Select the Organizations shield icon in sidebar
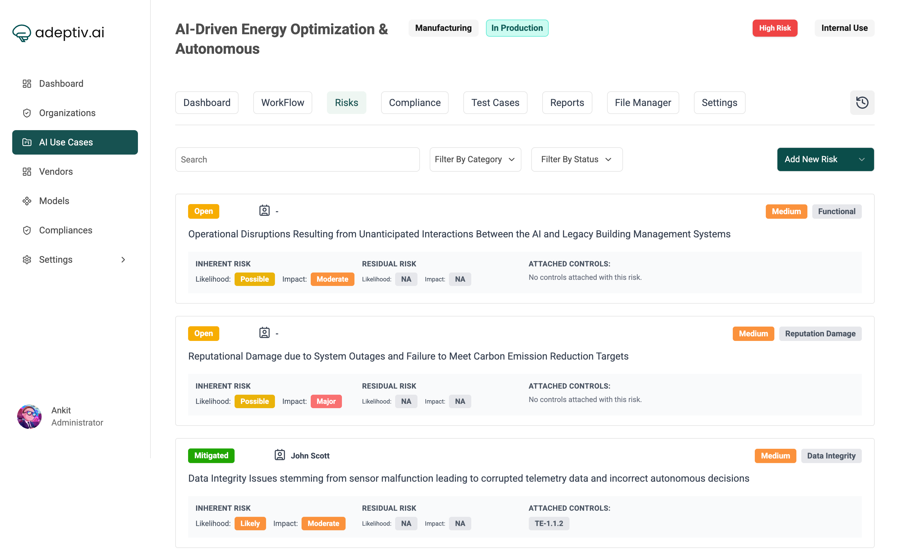Viewport: 897px width, 556px height. coord(27,113)
